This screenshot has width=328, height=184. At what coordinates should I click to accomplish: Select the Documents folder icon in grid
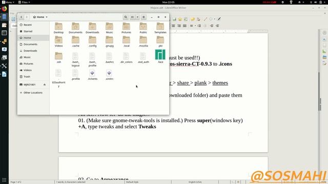pyautogui.click(x=75, y=28)
